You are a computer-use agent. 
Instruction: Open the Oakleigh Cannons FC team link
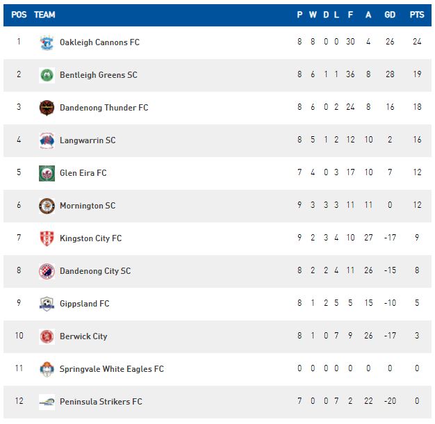[99, 42]
